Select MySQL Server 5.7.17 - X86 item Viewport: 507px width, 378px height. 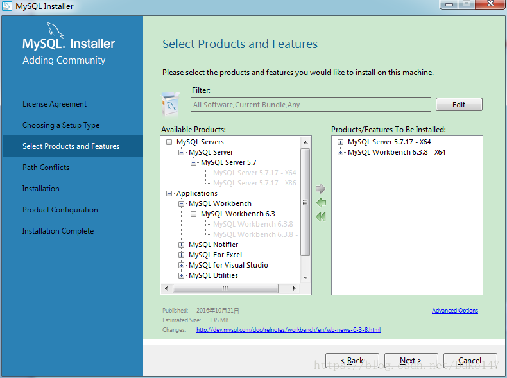[255, 183]
